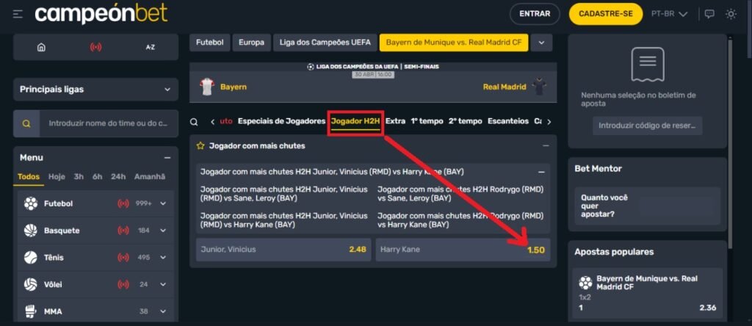Open the PT-BR language dropdown
752x326 pixels.
[669, 14]
